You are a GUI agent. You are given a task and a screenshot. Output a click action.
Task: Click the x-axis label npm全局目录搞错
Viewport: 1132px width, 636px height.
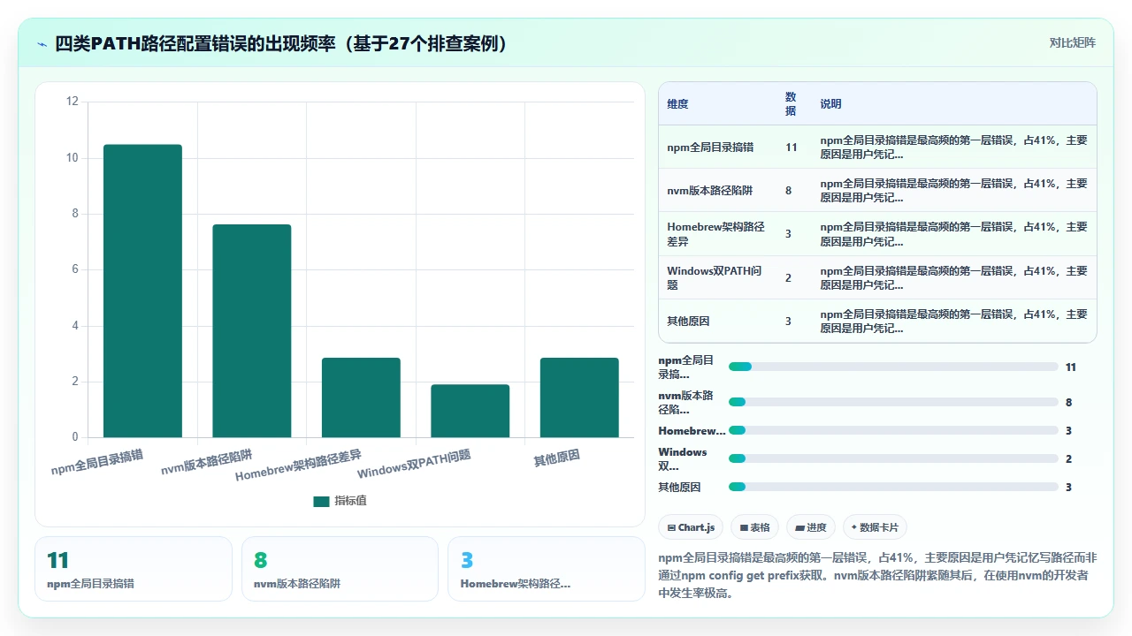(x=97, y=462)
